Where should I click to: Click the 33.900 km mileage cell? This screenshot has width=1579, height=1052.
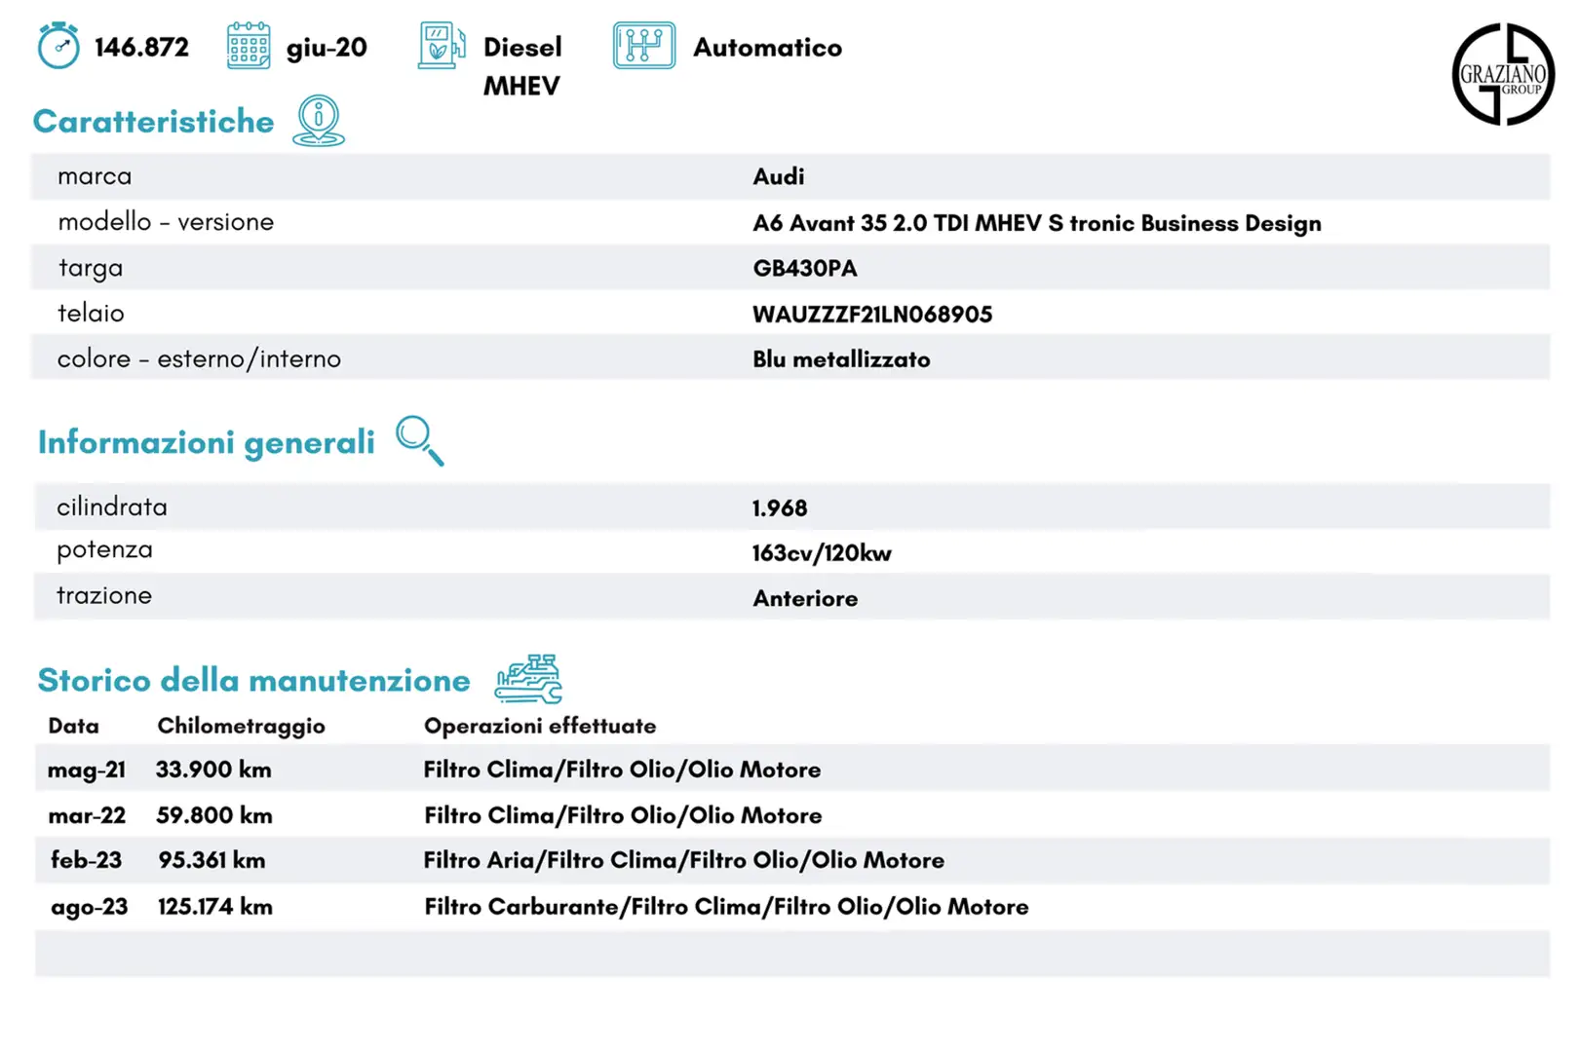(213, 770)
